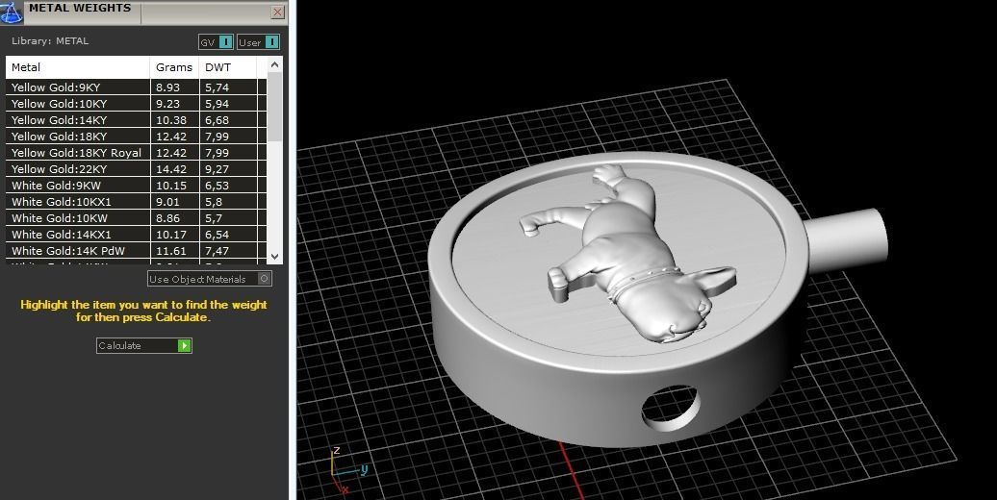Screen dimensions: 997x500
Task: Select the Yellow Gold:18KY row
Action: (136, 137)
